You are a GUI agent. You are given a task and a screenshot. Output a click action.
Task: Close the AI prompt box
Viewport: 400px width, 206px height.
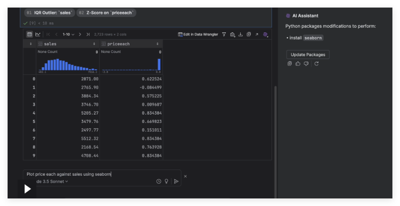185,176
